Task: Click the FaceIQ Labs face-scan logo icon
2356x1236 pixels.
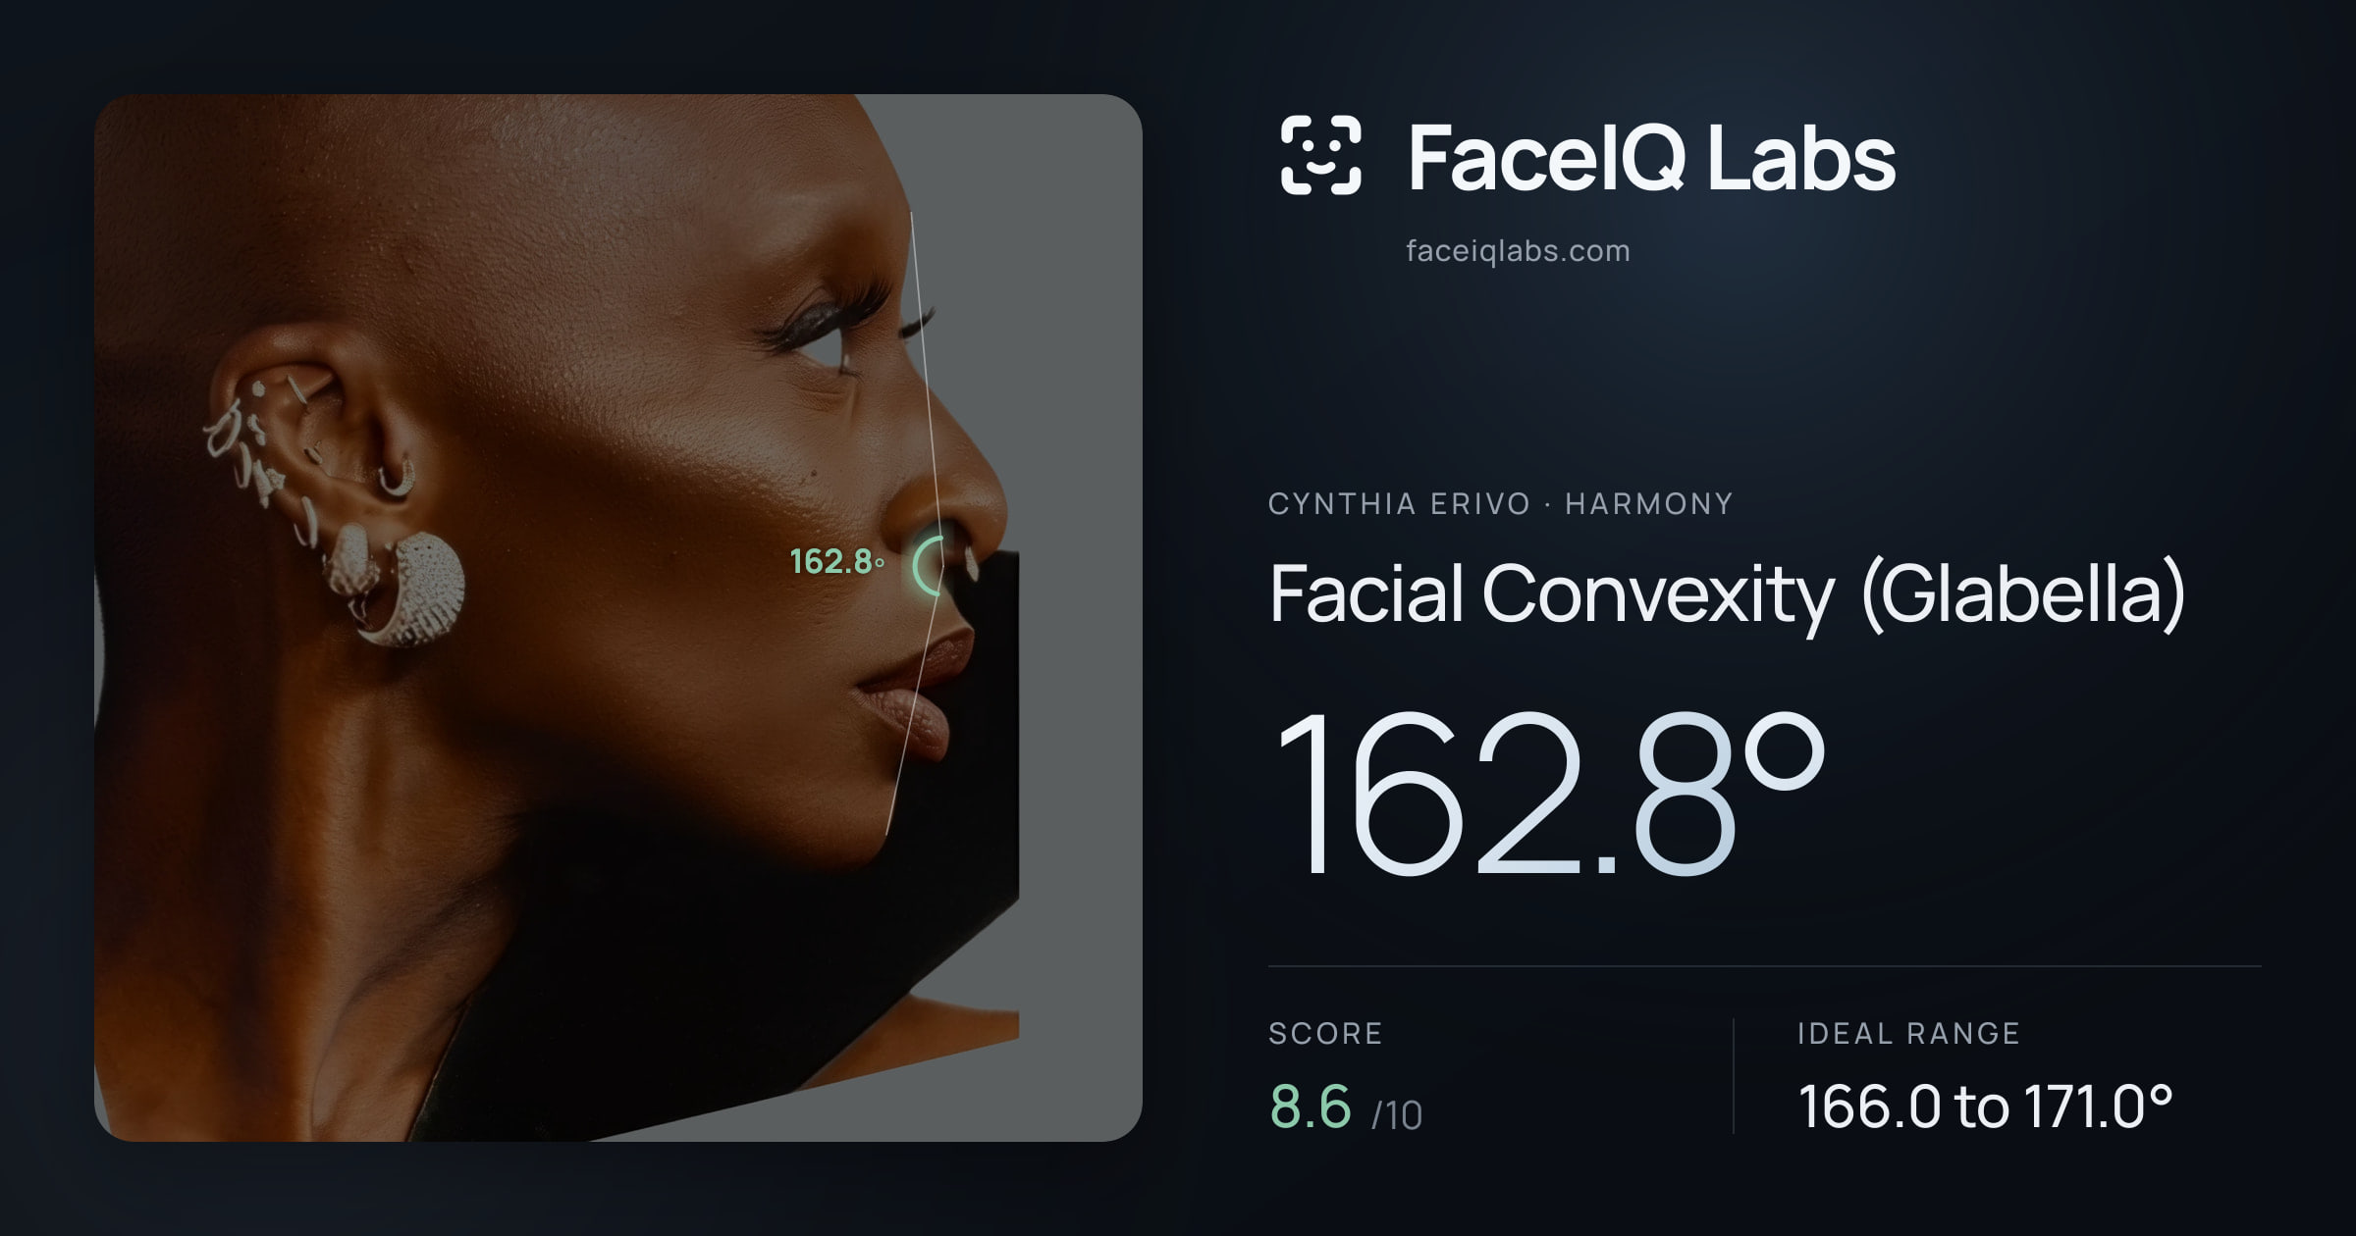Action: (x=1320, y=155)
